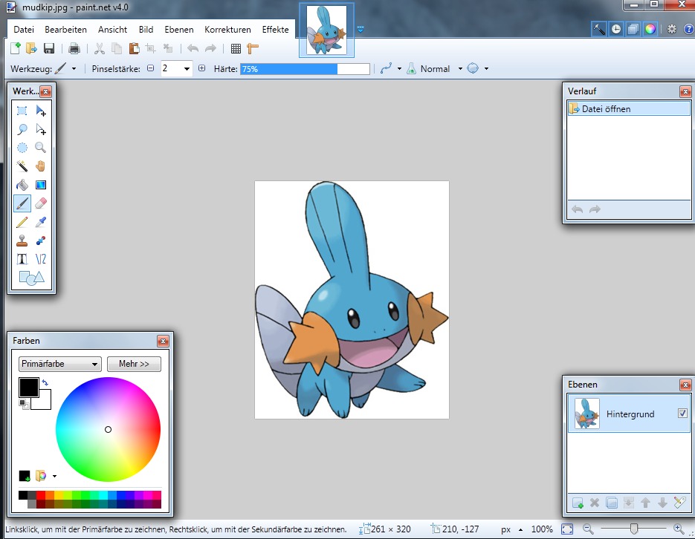Select the Datei öffnen history entry

(629, 109)
